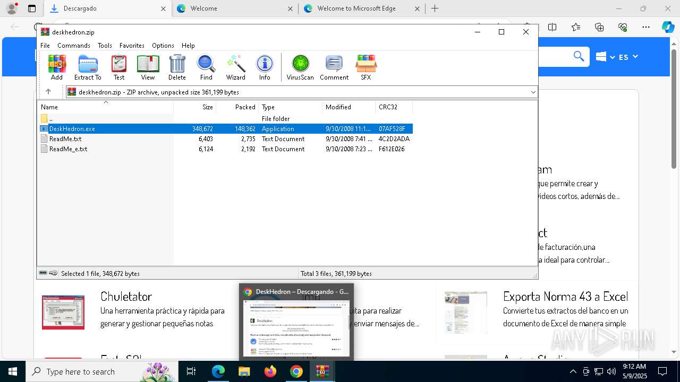This screenshot has height=382, width=680.
Task: Show archive Info
Action: (x=265, y=67)
